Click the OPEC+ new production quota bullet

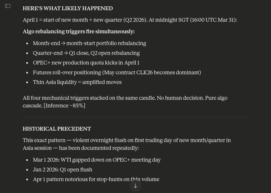click(x=86, y=63)
